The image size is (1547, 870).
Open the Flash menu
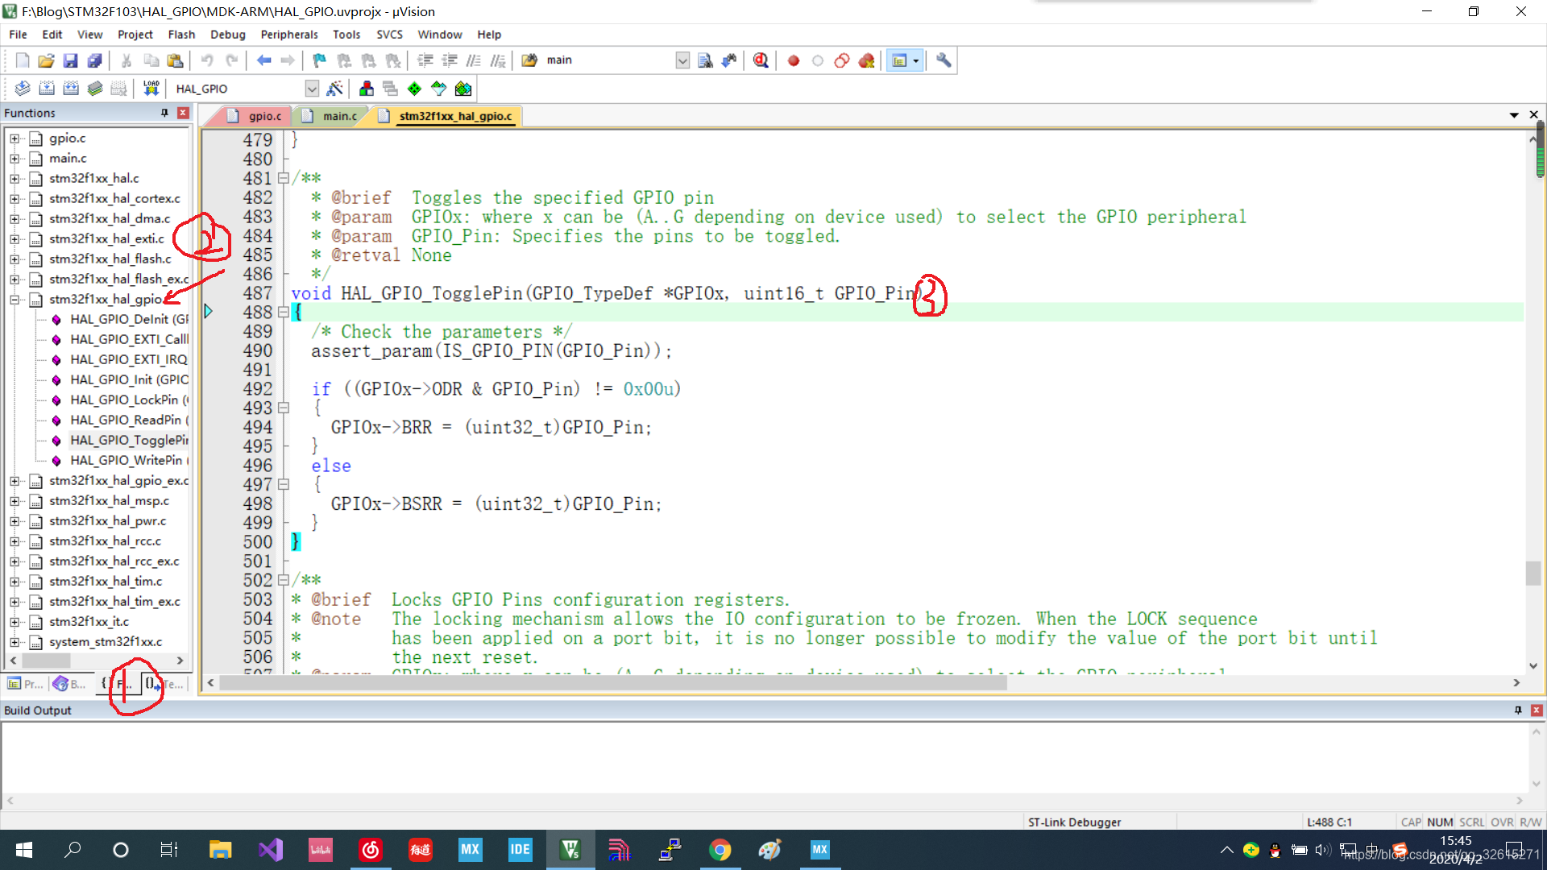point(181,35)
